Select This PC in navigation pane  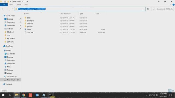tap(8, 50)
